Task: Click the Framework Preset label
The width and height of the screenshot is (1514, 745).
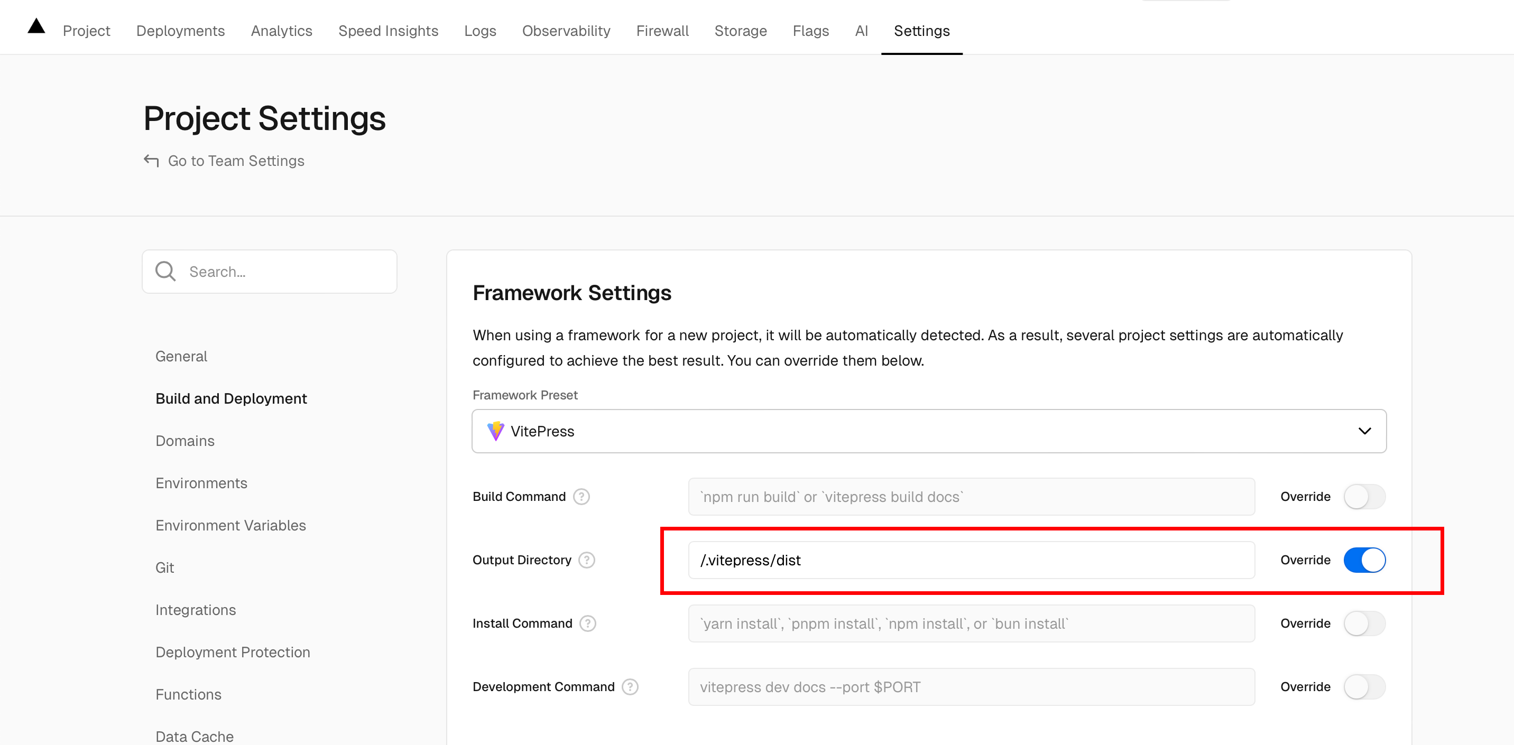Action: click(525, 395)
